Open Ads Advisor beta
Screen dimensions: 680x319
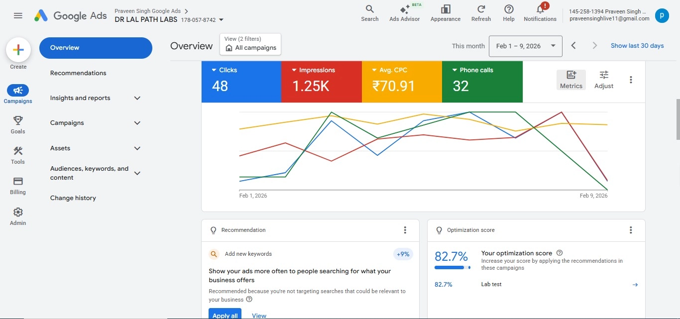pos(404,10)
